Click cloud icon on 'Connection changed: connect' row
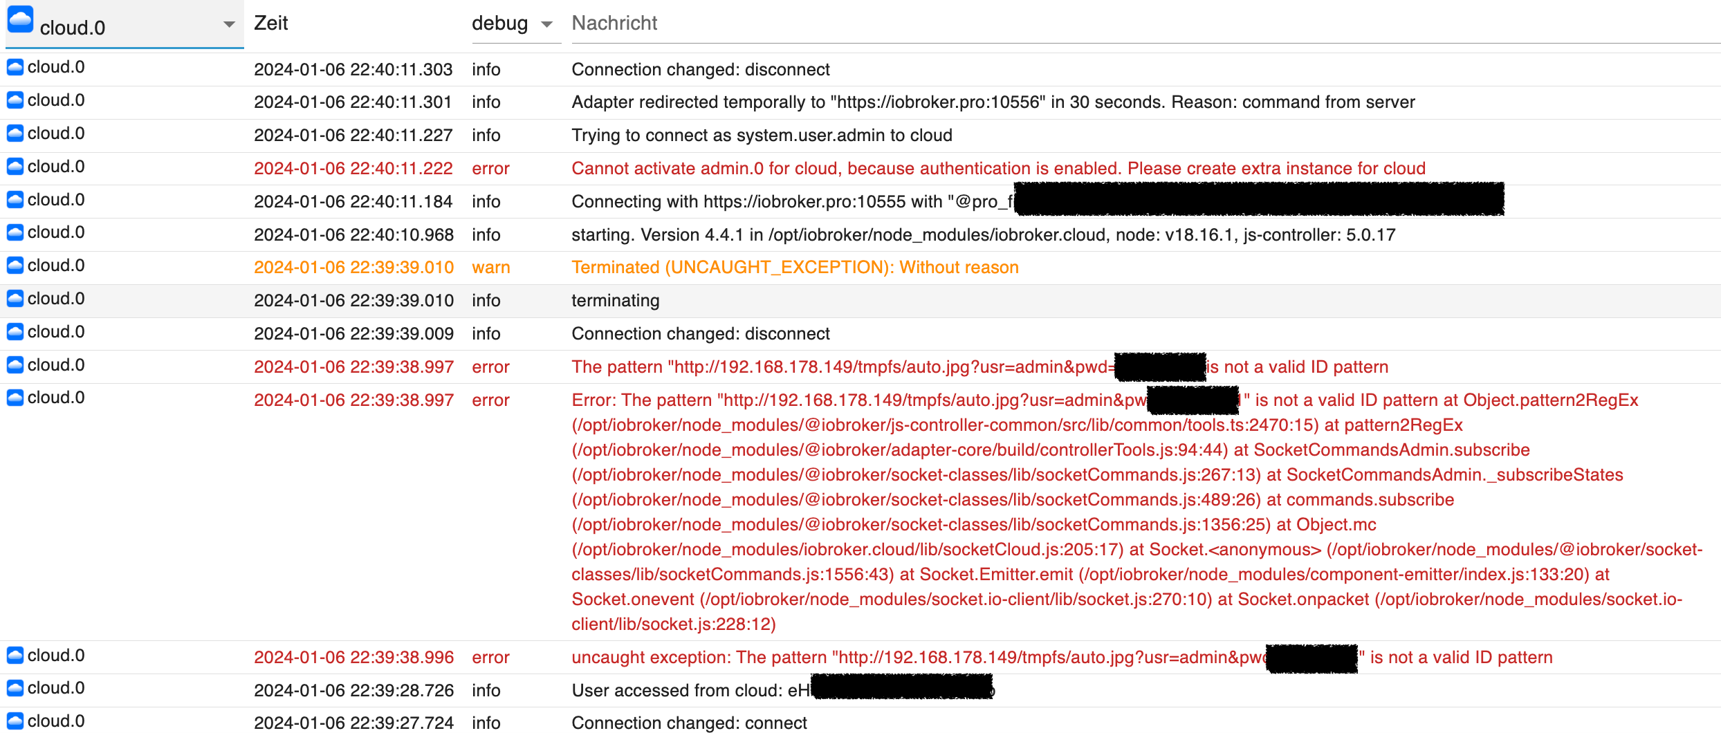The height and width of the screenshot is (733, 1721). pos(15,721)
